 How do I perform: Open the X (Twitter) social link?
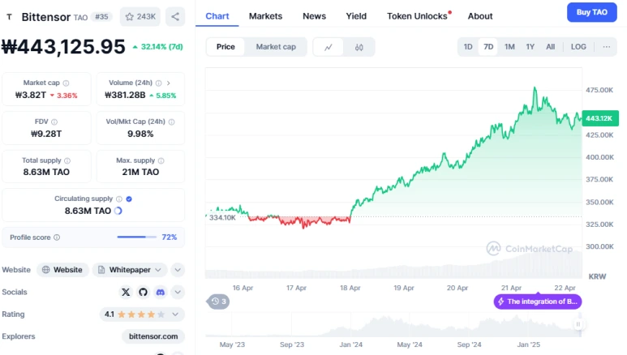(126, 292)
